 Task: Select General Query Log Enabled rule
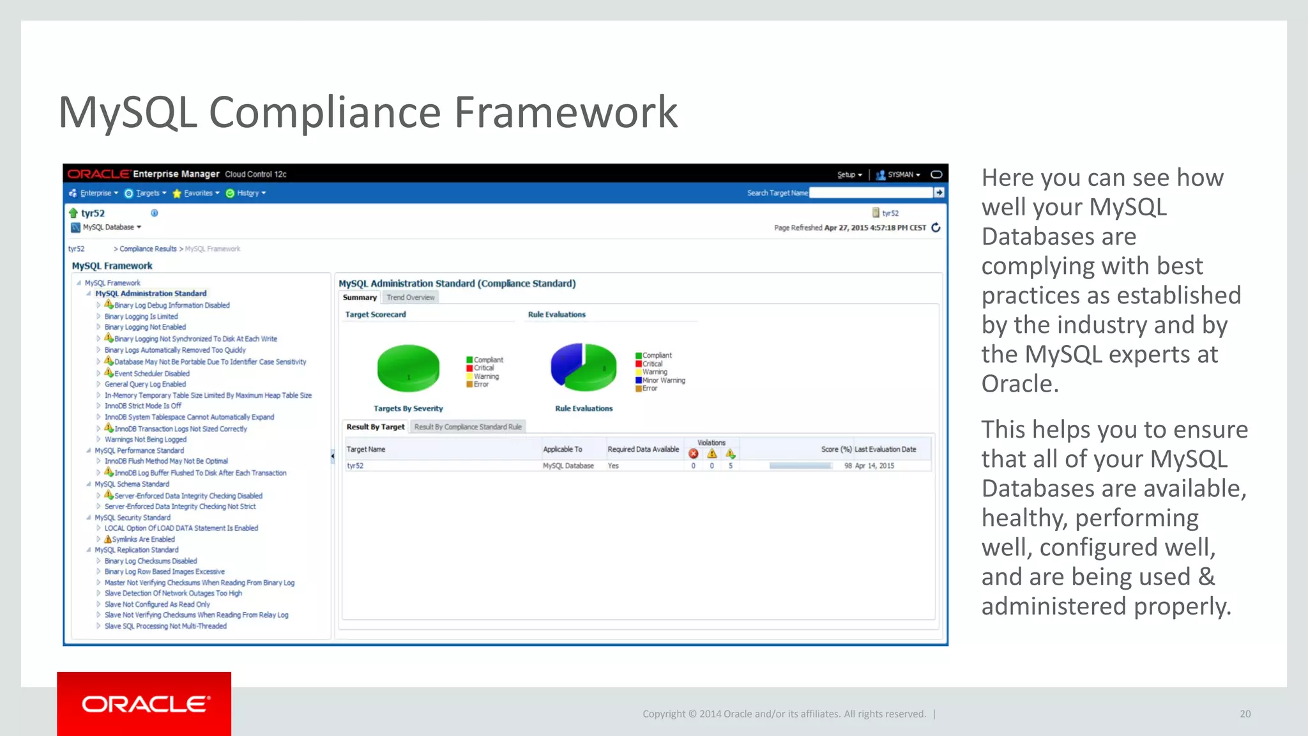(x=145, y=385)
